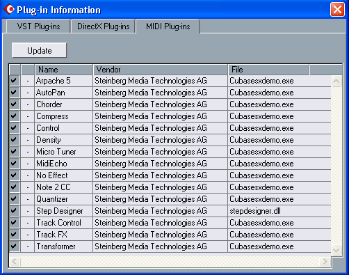Toggle the Step Designer checkbox
Image resolution: width=349 pixels, height=275 pixels.
[15, 211]
